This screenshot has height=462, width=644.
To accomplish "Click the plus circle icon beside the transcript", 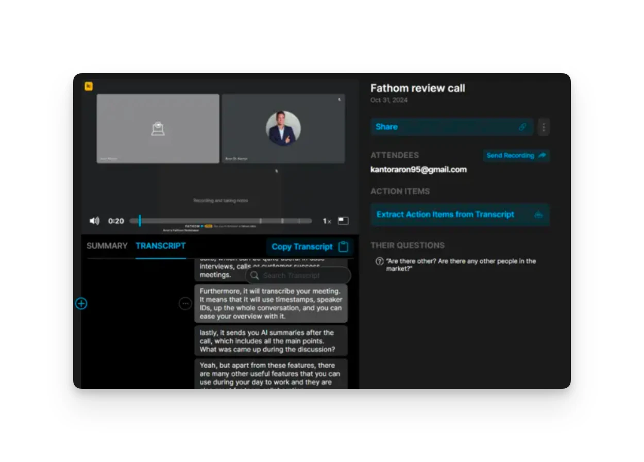I will tap(81, 304).
